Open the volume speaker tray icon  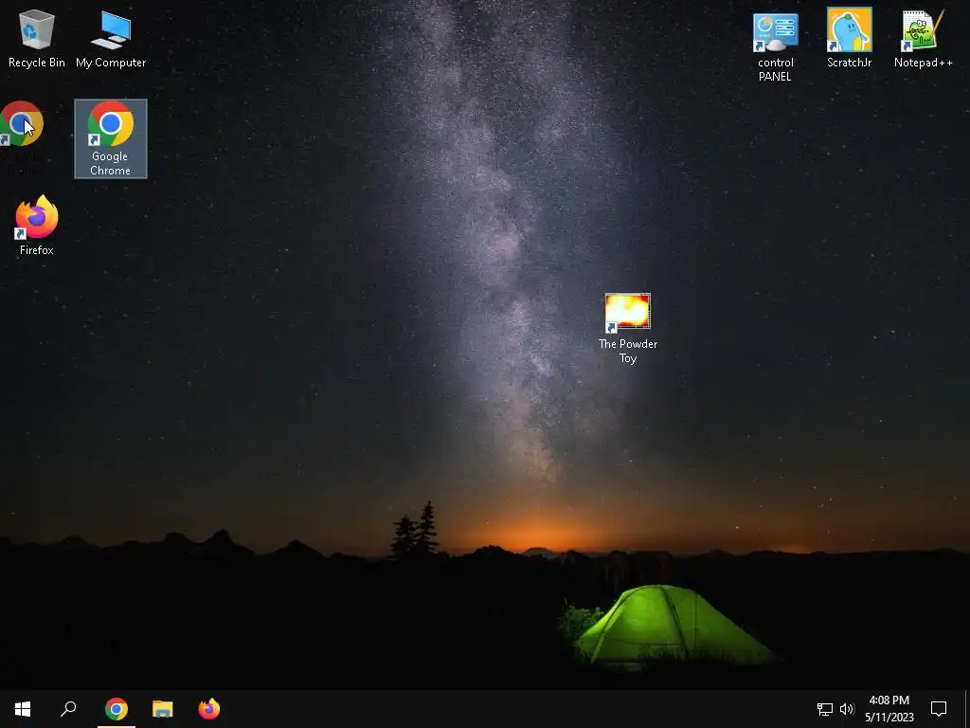tap(847, 709)
